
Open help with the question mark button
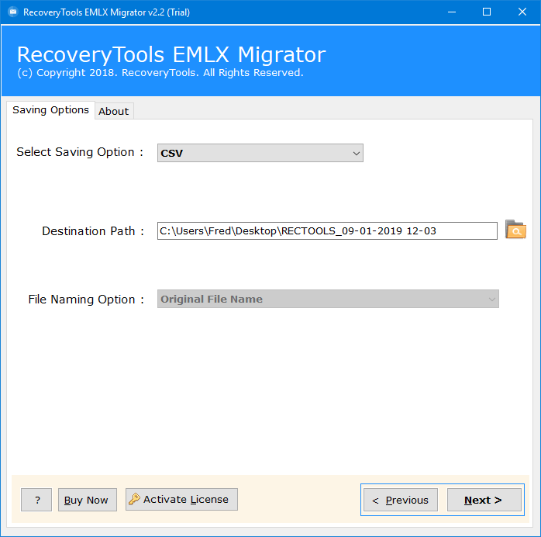[x=36, y=500]
